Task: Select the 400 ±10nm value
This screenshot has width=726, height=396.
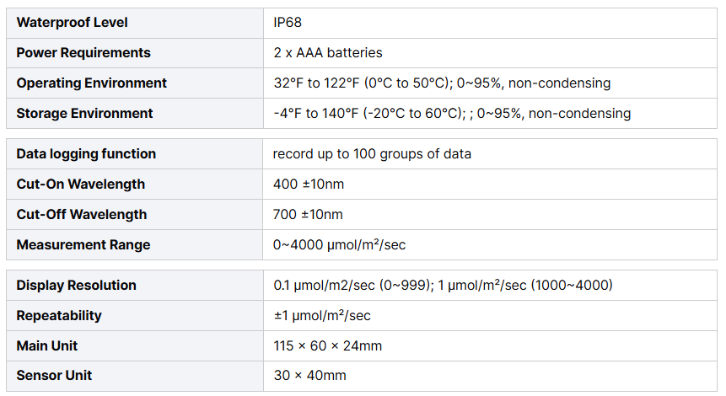Action: pyautogui.click(x=309, y=185)
